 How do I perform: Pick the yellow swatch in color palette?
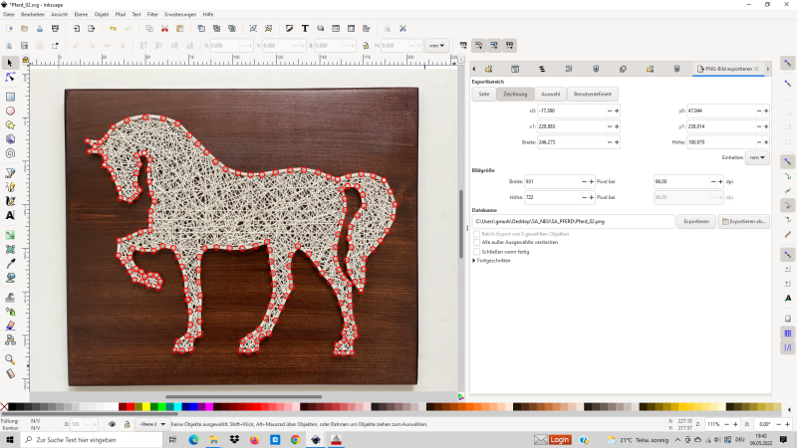click(148, 406)
